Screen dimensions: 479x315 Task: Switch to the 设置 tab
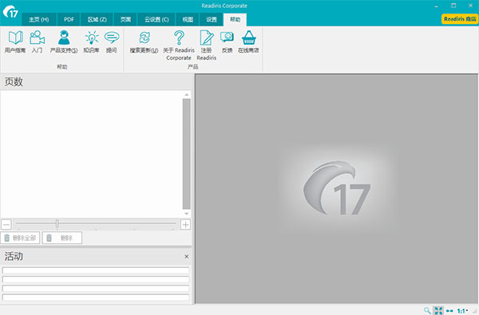[211, 19]
